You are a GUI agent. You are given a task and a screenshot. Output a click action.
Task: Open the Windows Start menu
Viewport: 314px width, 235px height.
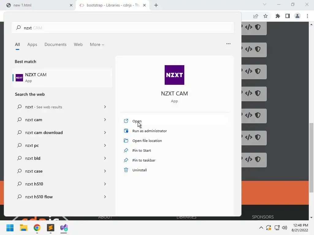point(10,228)
